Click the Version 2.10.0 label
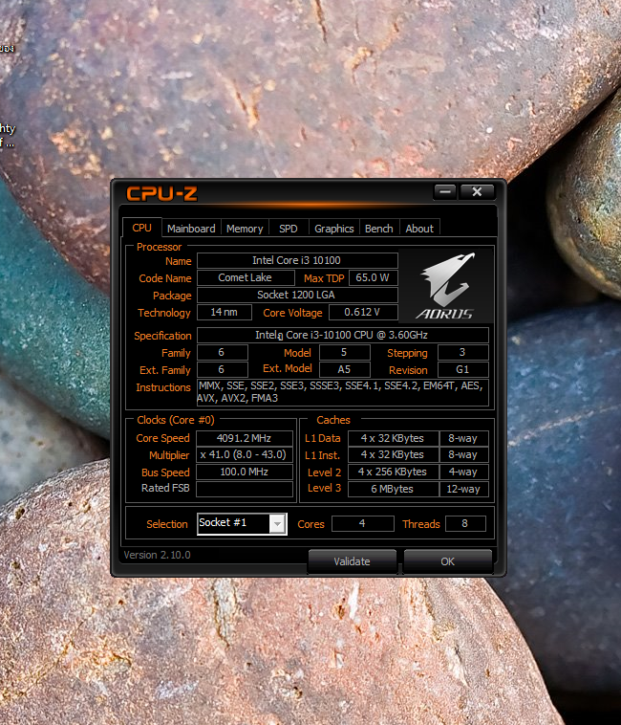 [x=157, y=555]
